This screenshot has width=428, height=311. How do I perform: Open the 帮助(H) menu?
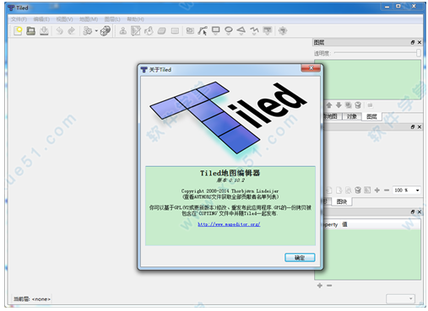(x=135, y=19)
